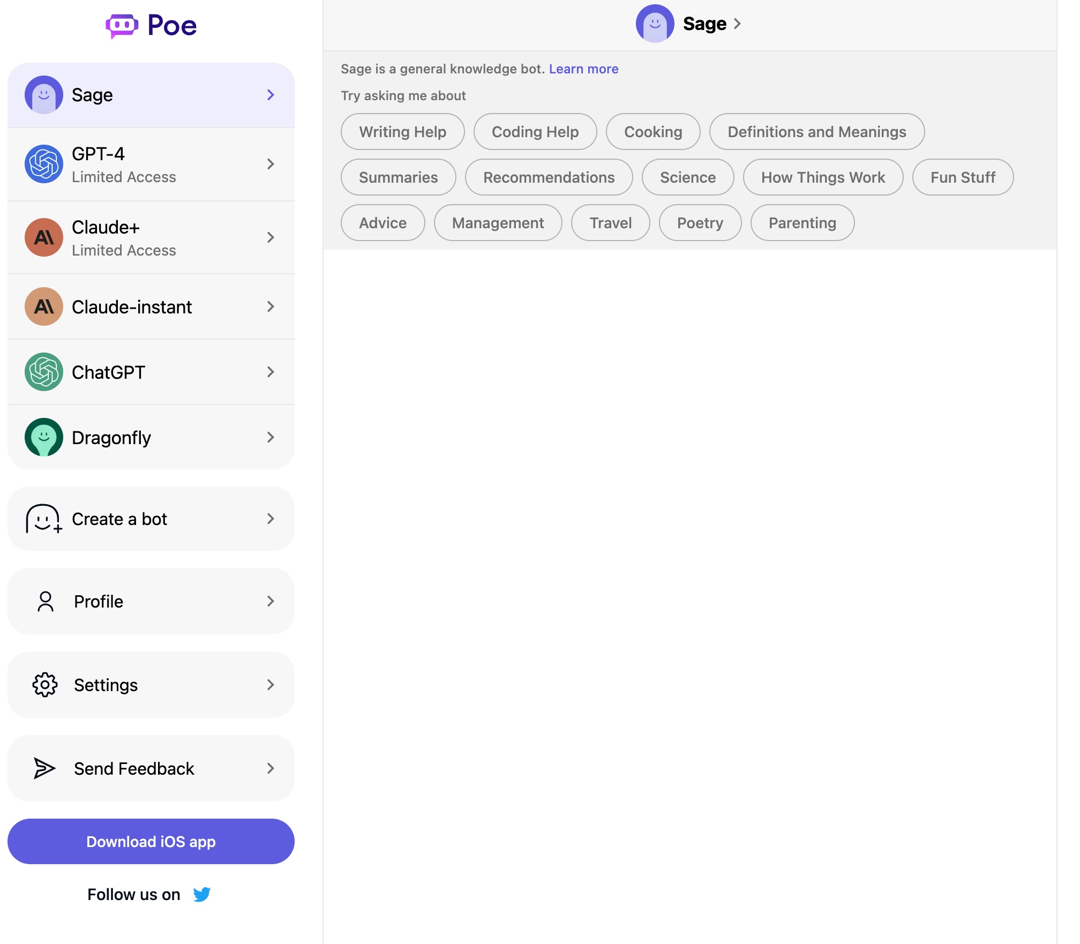Click the Sage avatar in sidebar

click(44, 95)
